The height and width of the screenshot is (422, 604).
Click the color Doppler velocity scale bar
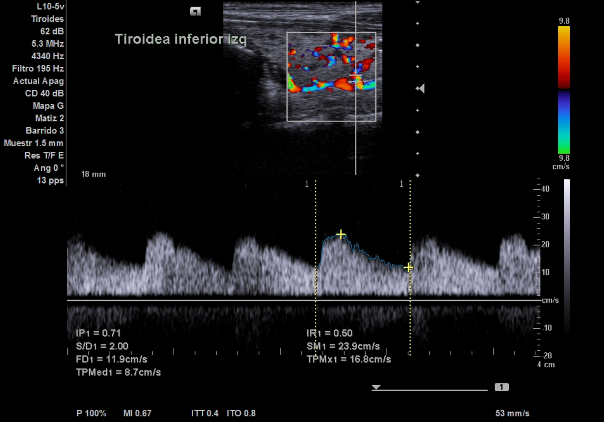(564, 90)
